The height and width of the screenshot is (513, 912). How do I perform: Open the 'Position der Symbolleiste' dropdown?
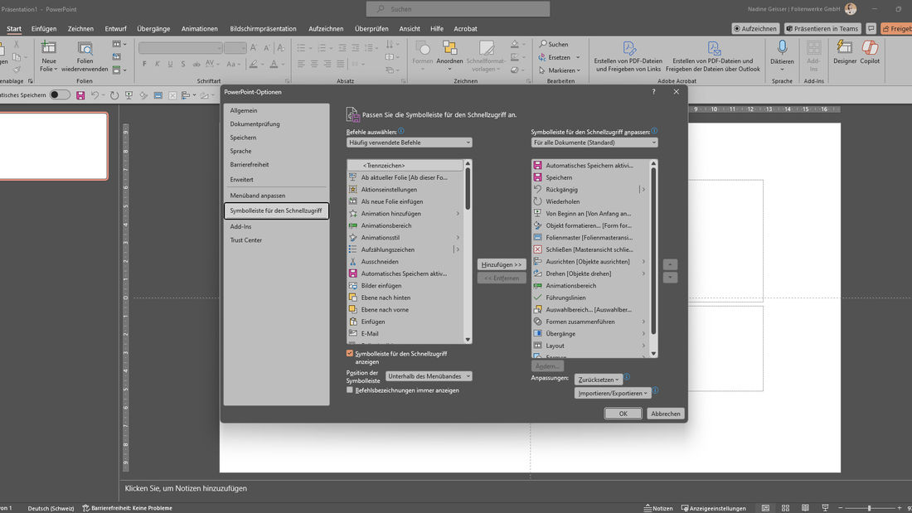(428, 375)
